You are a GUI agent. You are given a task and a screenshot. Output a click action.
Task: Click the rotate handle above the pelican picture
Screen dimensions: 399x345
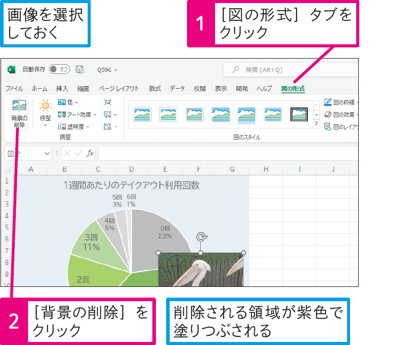[201, 237]
